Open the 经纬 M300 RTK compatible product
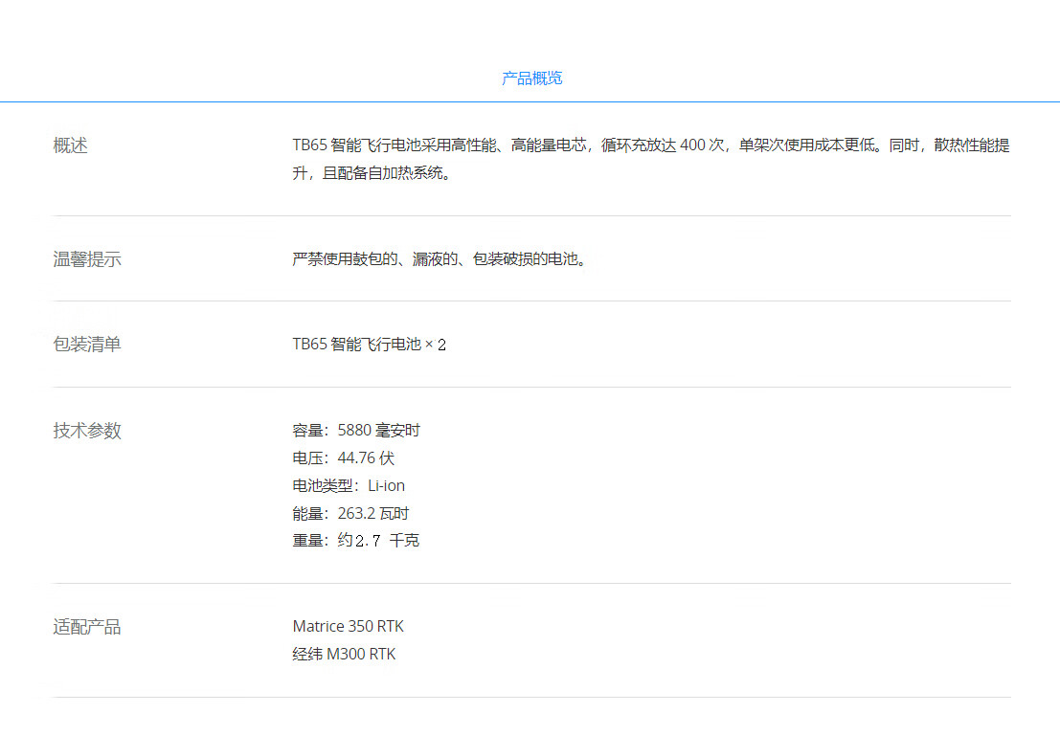The width and height of the screenshot is (1060, 736). pyautogui.click(x=344, y=655)
